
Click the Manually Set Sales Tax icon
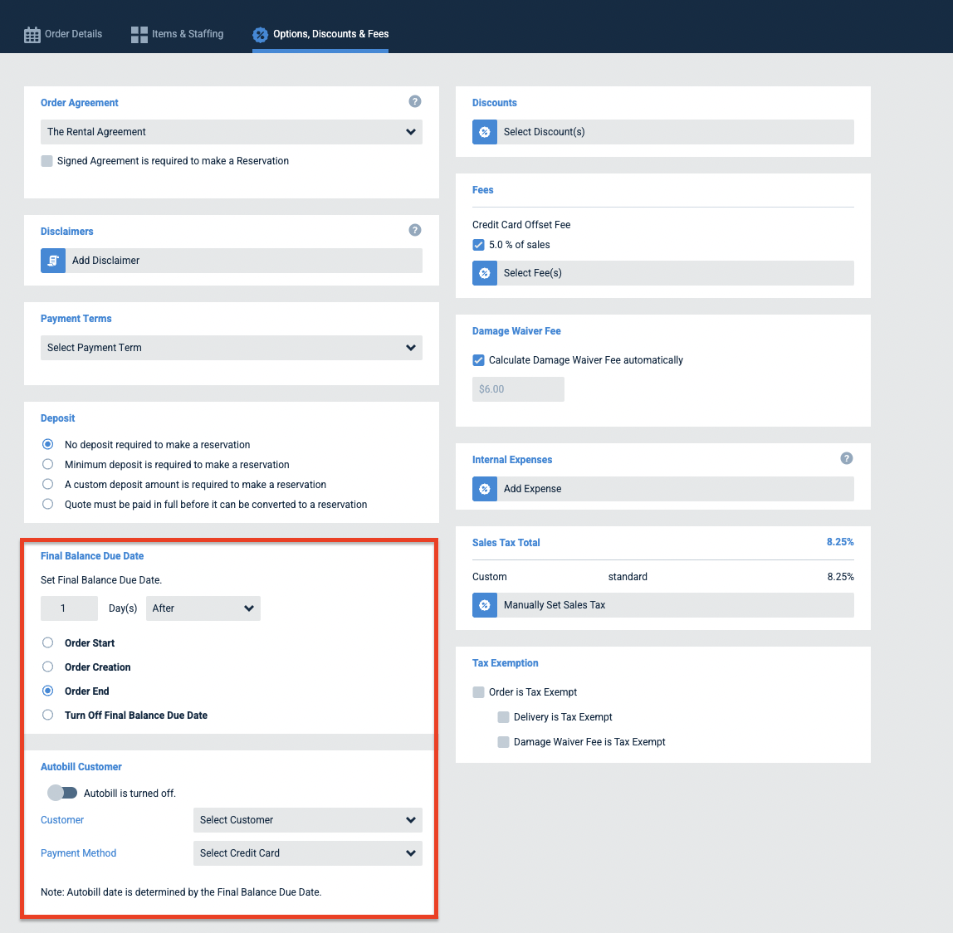coord(485,605)
